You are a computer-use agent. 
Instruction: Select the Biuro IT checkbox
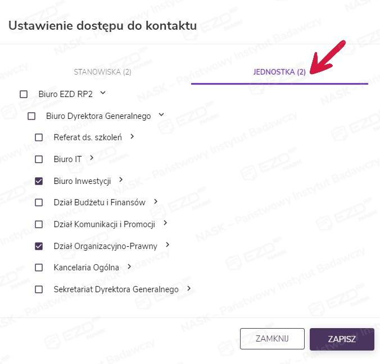click(x=39, y=159)
